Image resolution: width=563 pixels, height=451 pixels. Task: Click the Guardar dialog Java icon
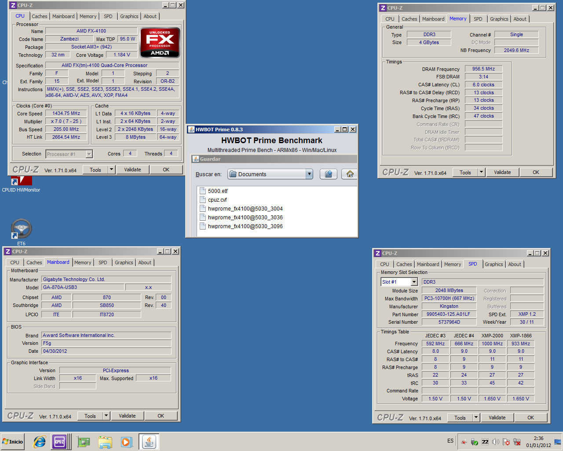coord(196,159)
